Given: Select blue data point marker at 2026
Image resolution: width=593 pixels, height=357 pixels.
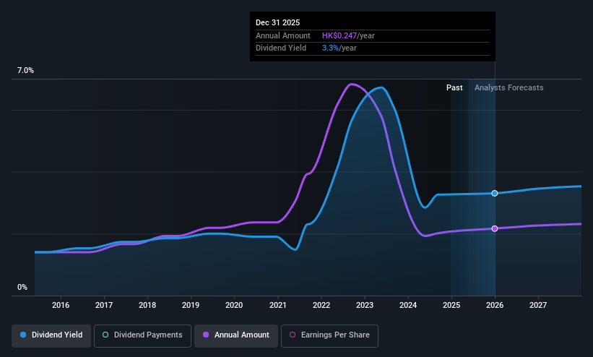Looking at the screenshot, I should [495, 194].
